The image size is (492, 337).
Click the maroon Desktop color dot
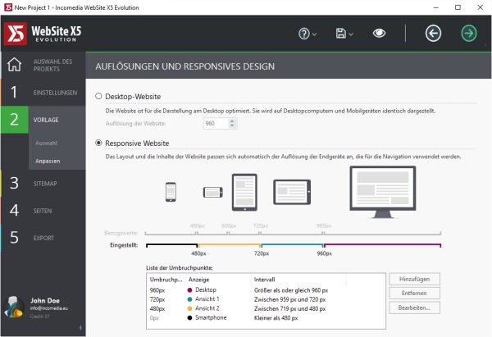(x=189, y=290)
